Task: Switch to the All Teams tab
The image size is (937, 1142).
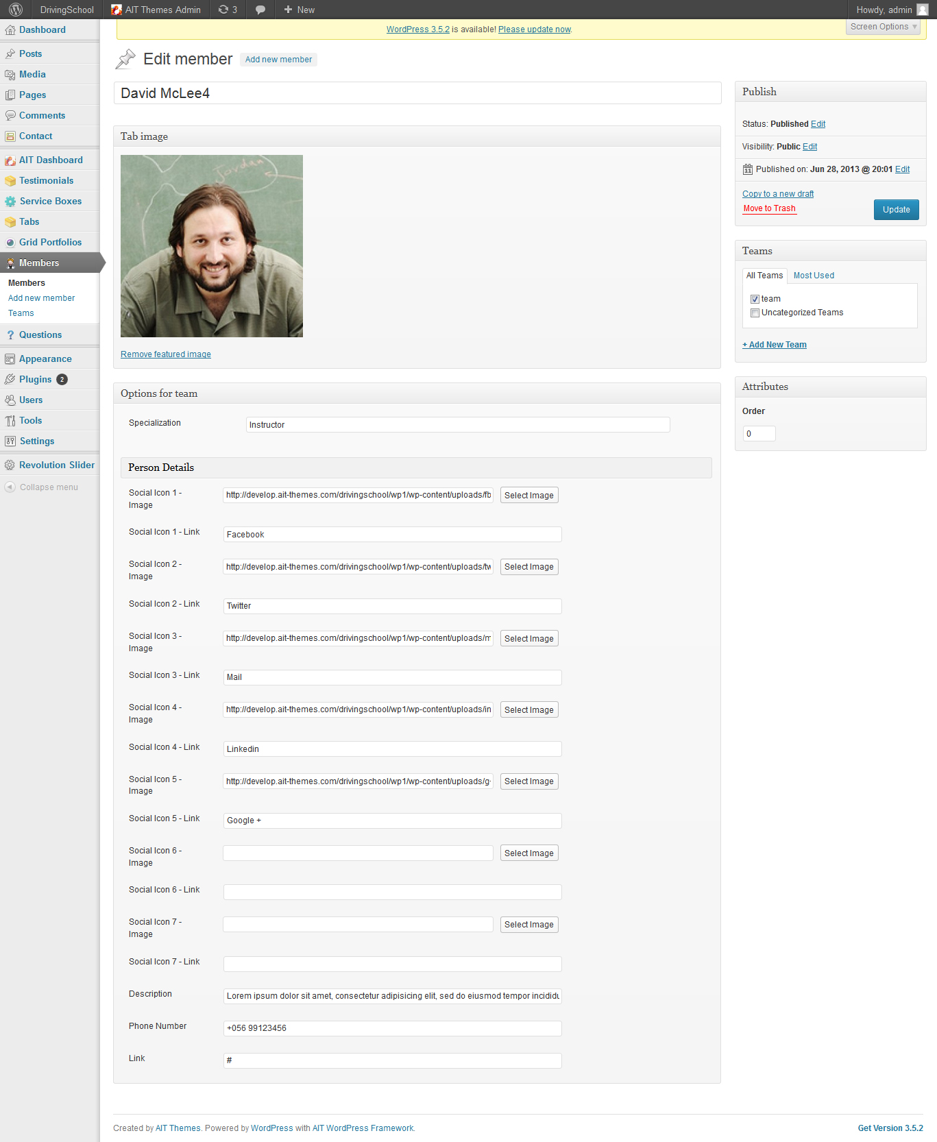Action: coord(764,276)
